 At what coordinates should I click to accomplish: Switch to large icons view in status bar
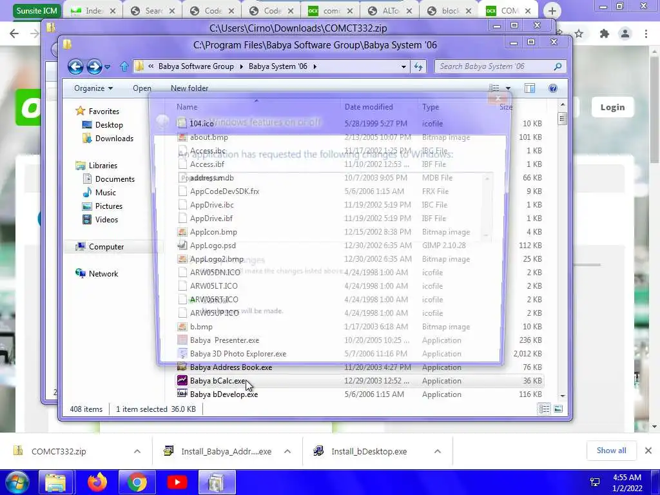tap(558, 409)
